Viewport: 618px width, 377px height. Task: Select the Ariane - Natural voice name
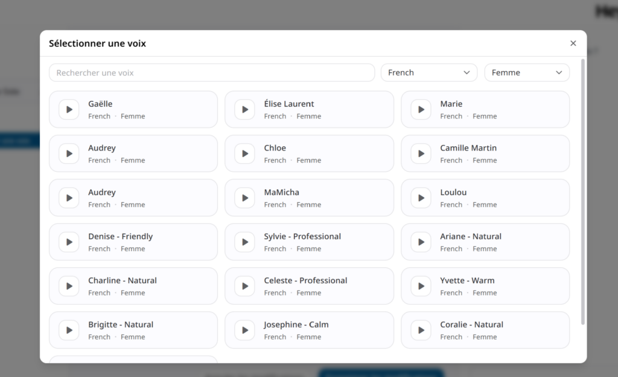(x=470, y=237)
